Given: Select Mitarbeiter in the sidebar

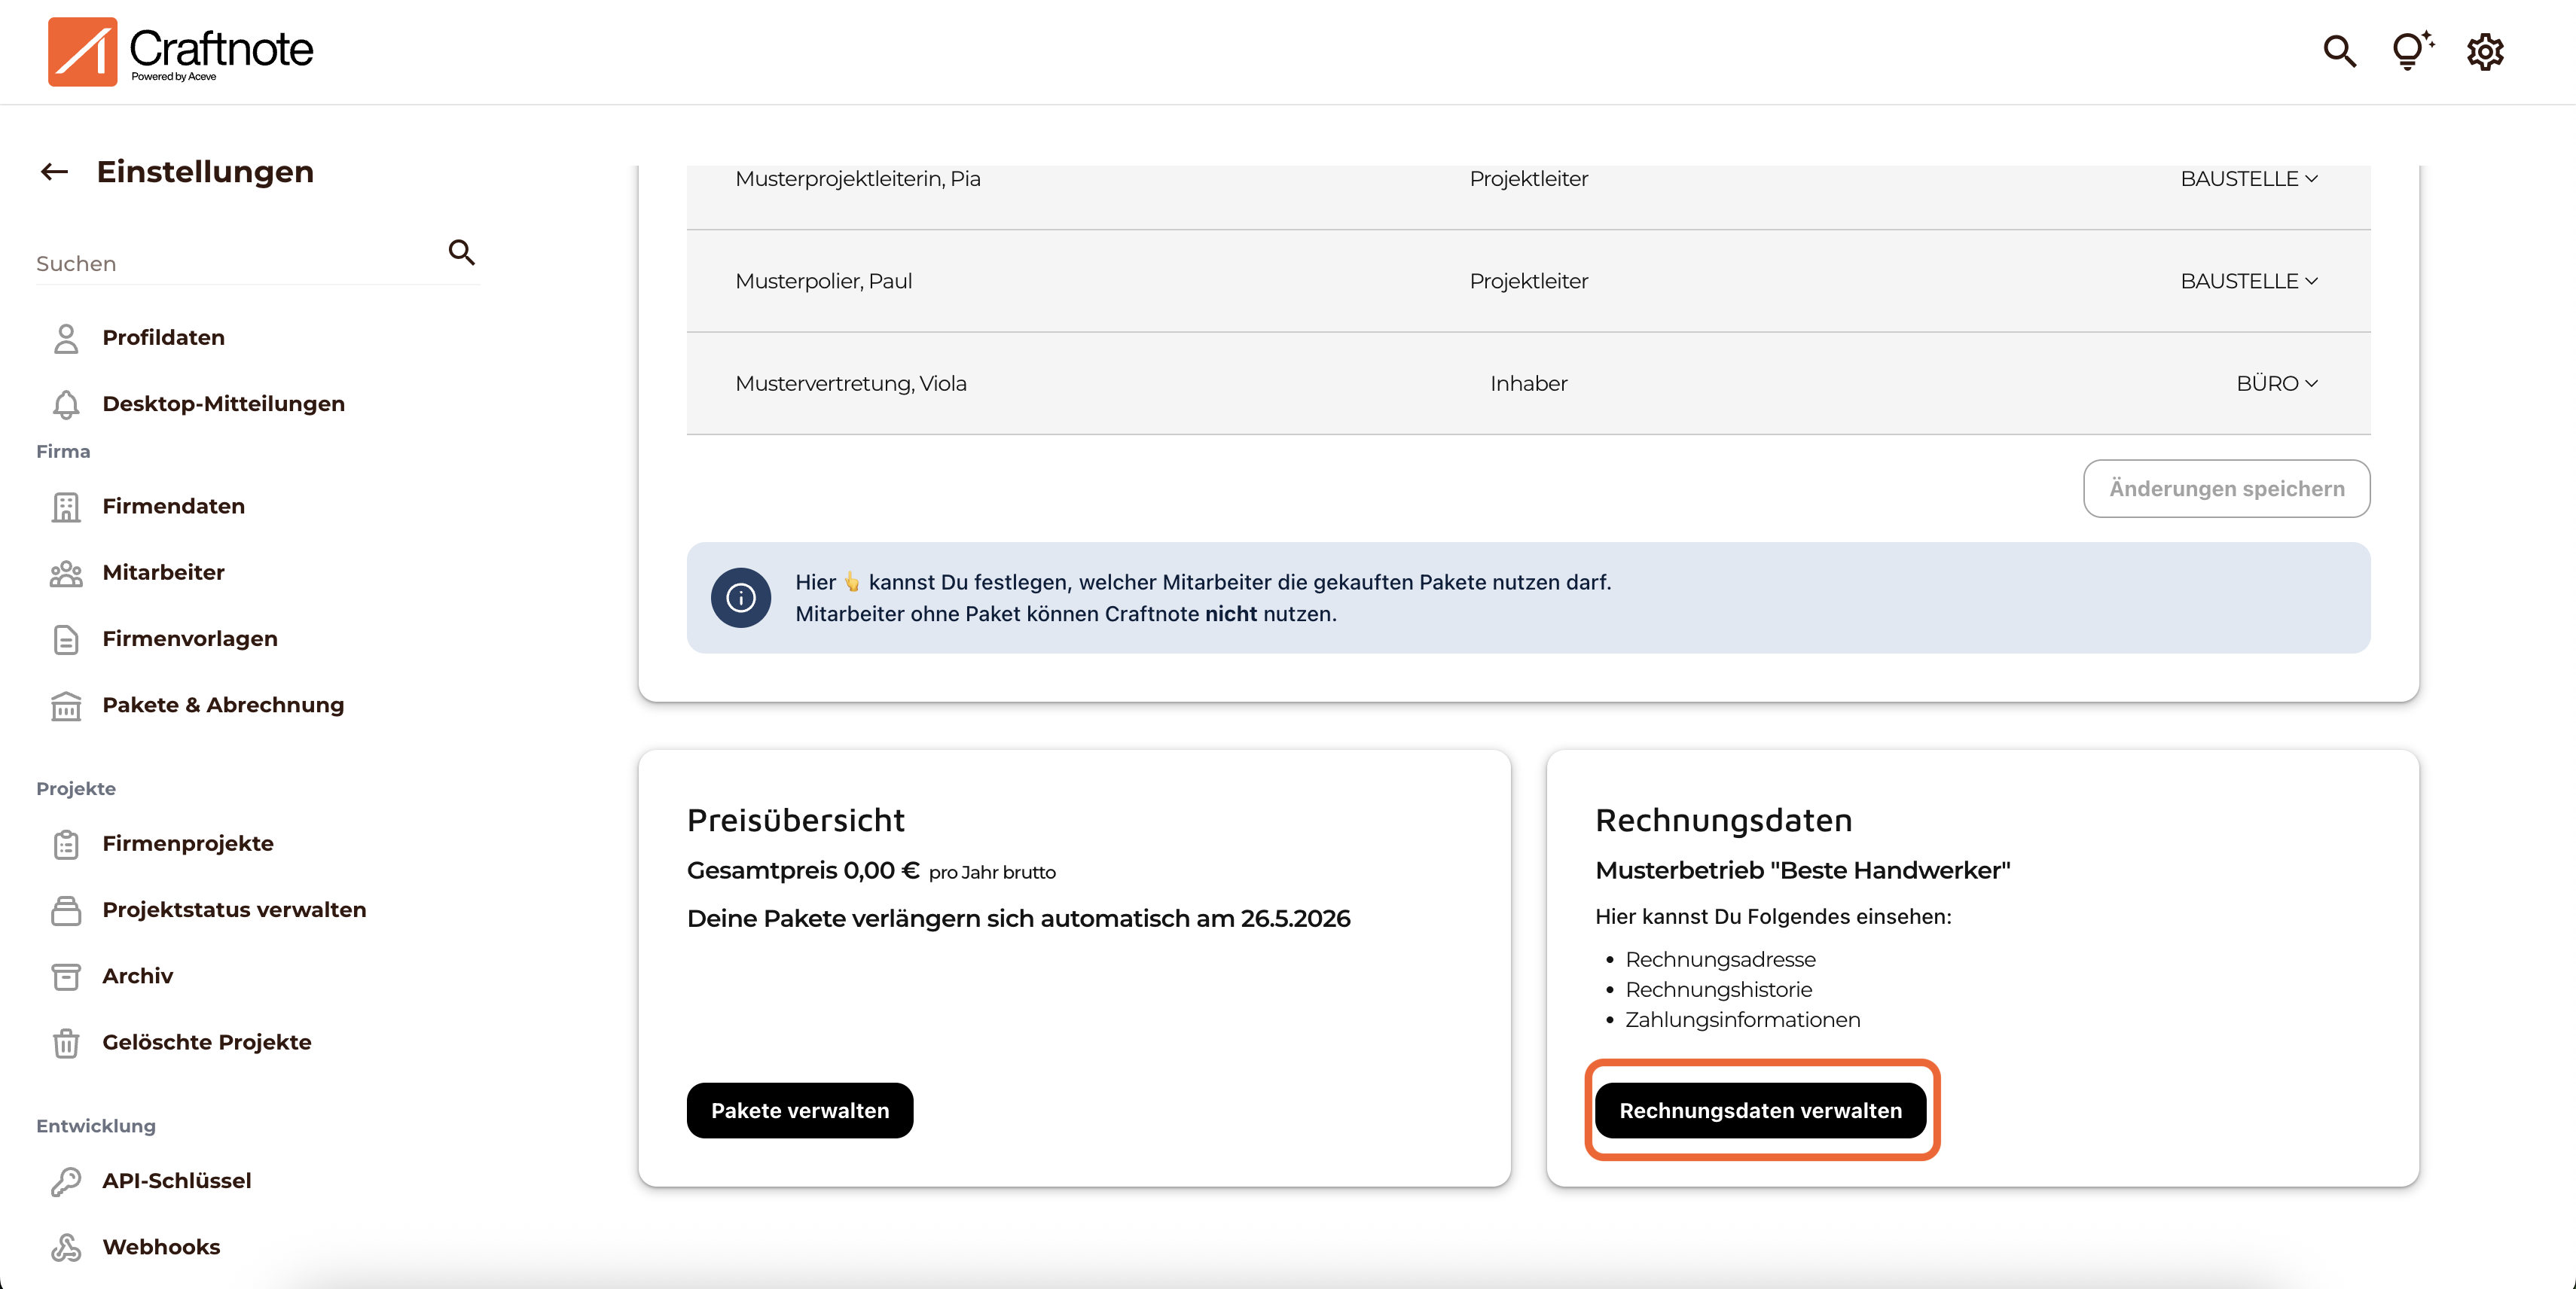Looking at the screenshot, I should click(x=163, y=572).
